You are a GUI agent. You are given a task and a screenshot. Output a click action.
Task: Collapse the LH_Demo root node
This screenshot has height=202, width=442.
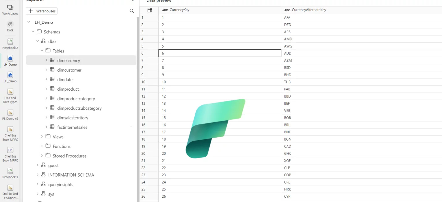28,22
